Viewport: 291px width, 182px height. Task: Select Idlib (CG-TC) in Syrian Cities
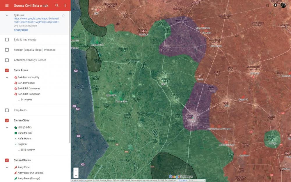click(25, 128)
